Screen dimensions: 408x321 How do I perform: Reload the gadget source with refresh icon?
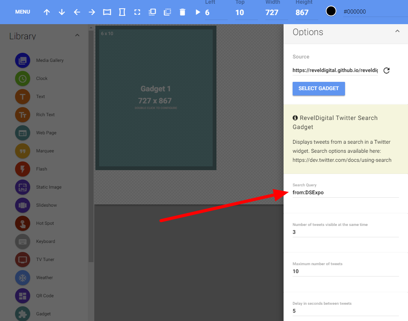(387, 70)
